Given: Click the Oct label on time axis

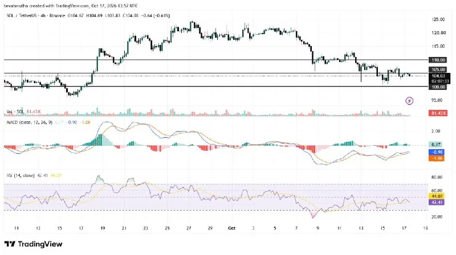Looking at the screenshot, I should pos(231,228).
